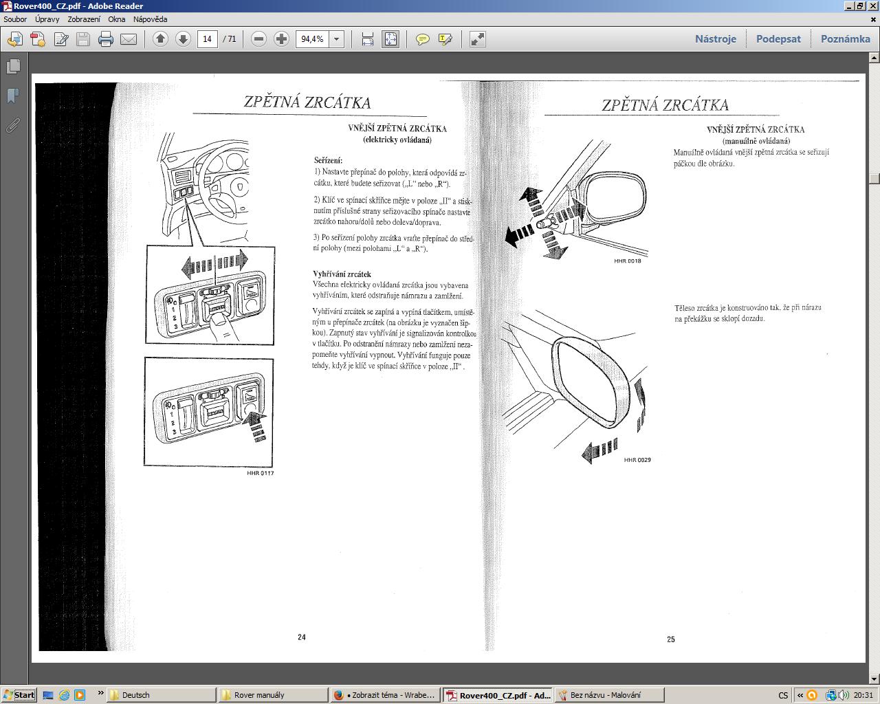The image size is (880, 704).
Task: Select the Highlight text tool
Action: click(x=445, y=39)
